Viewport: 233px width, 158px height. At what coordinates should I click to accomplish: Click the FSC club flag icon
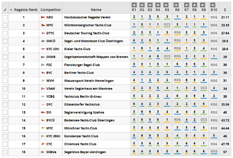click(43, 65)
